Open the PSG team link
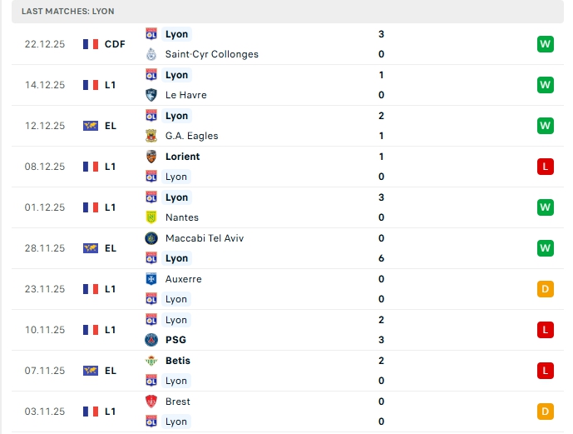This screenshot has height=434, width=573. (175, 340)
